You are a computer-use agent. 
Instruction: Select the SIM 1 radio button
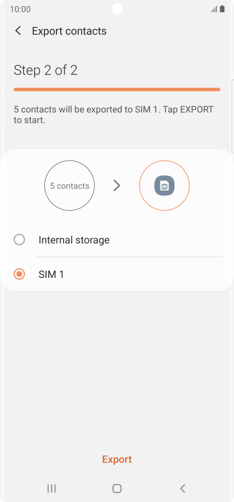(x=19, y=274)
